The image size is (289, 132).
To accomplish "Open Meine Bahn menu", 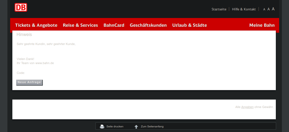I will click(x=262, y=25).
